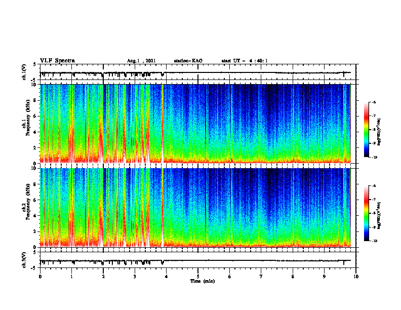Viewport: 401px width, 310px height.
Task: Click the ch.1 voltage waveform trace
Action: 195,73
